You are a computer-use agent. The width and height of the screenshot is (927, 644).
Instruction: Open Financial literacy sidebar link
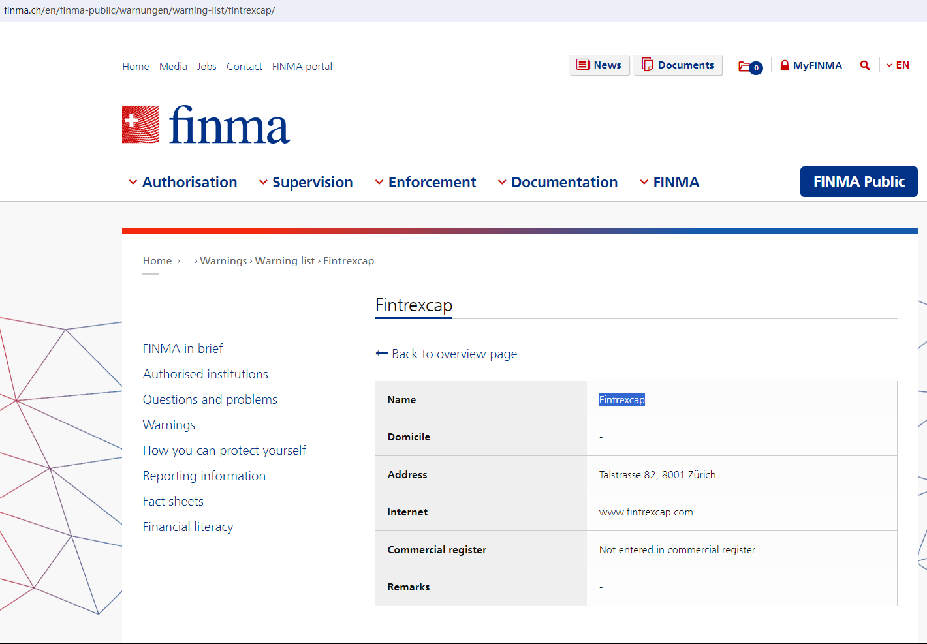(188, 527)
